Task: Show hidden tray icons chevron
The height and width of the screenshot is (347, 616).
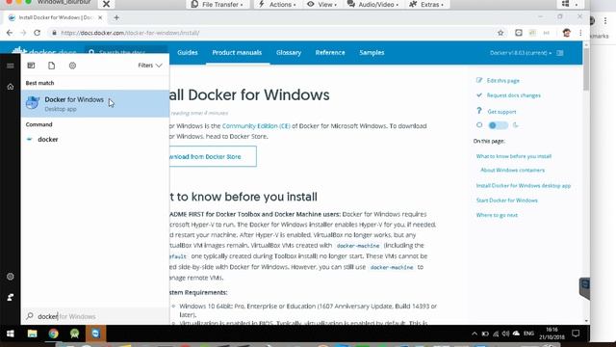Action: (x=475, y=334)
